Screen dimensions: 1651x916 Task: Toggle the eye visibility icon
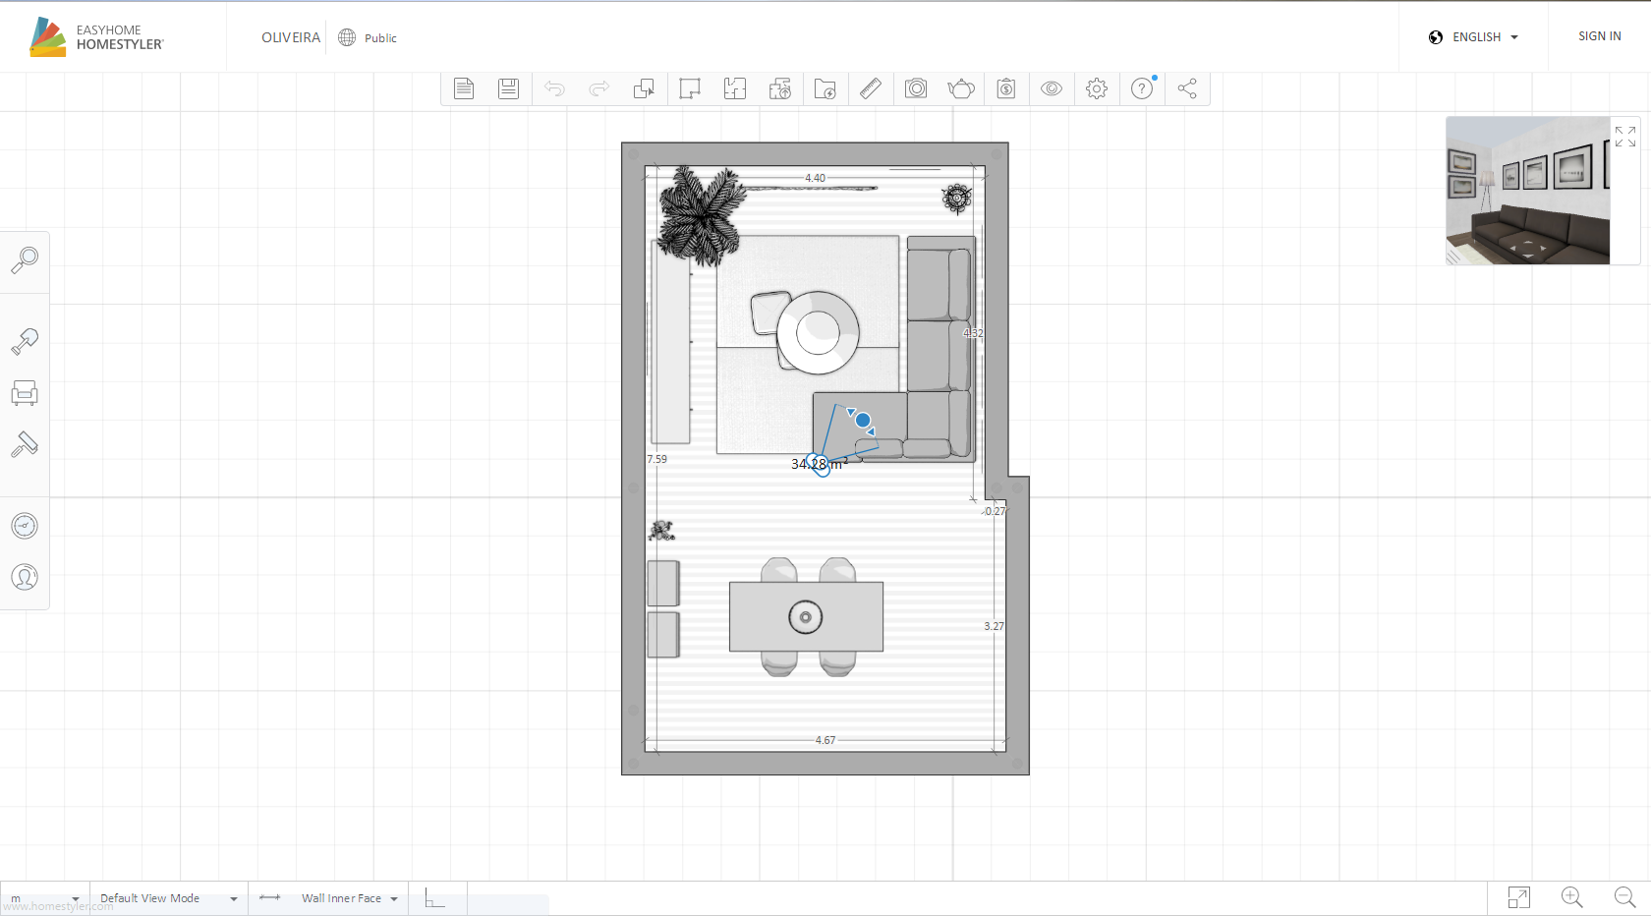[1052, 88]
